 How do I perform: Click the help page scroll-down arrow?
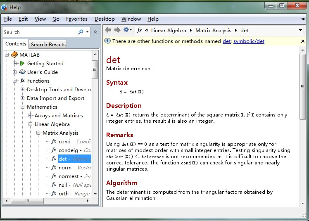point(303,203)
